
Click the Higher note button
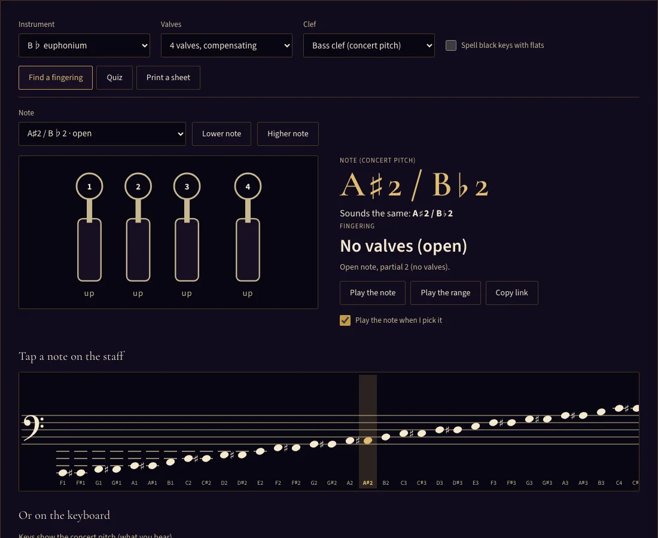pyautogui.click(x=288, y=134)
